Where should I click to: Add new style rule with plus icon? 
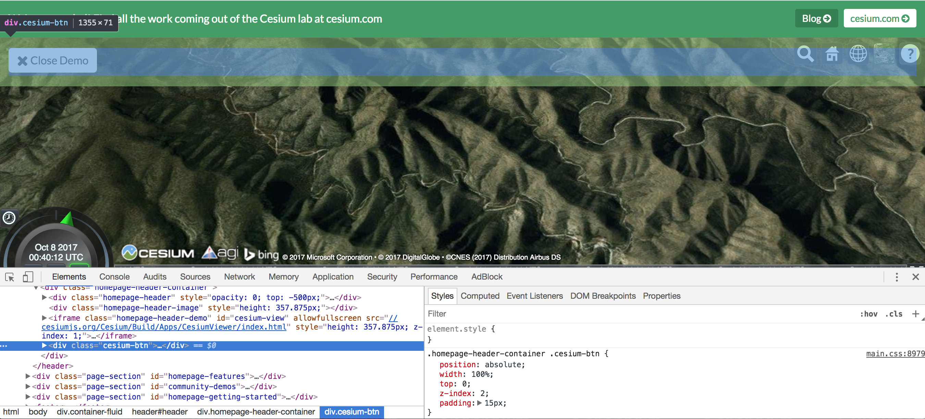(915, 314)
